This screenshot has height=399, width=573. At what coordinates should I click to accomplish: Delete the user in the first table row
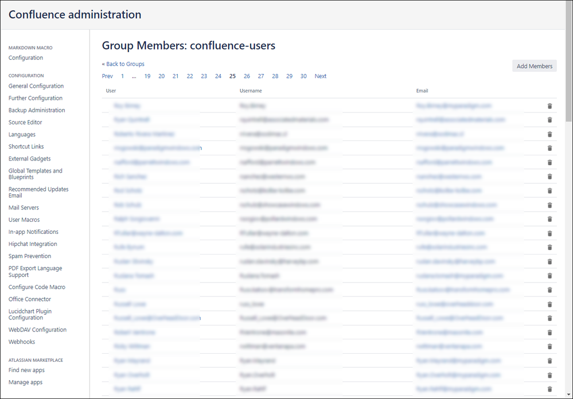point(549,106)
